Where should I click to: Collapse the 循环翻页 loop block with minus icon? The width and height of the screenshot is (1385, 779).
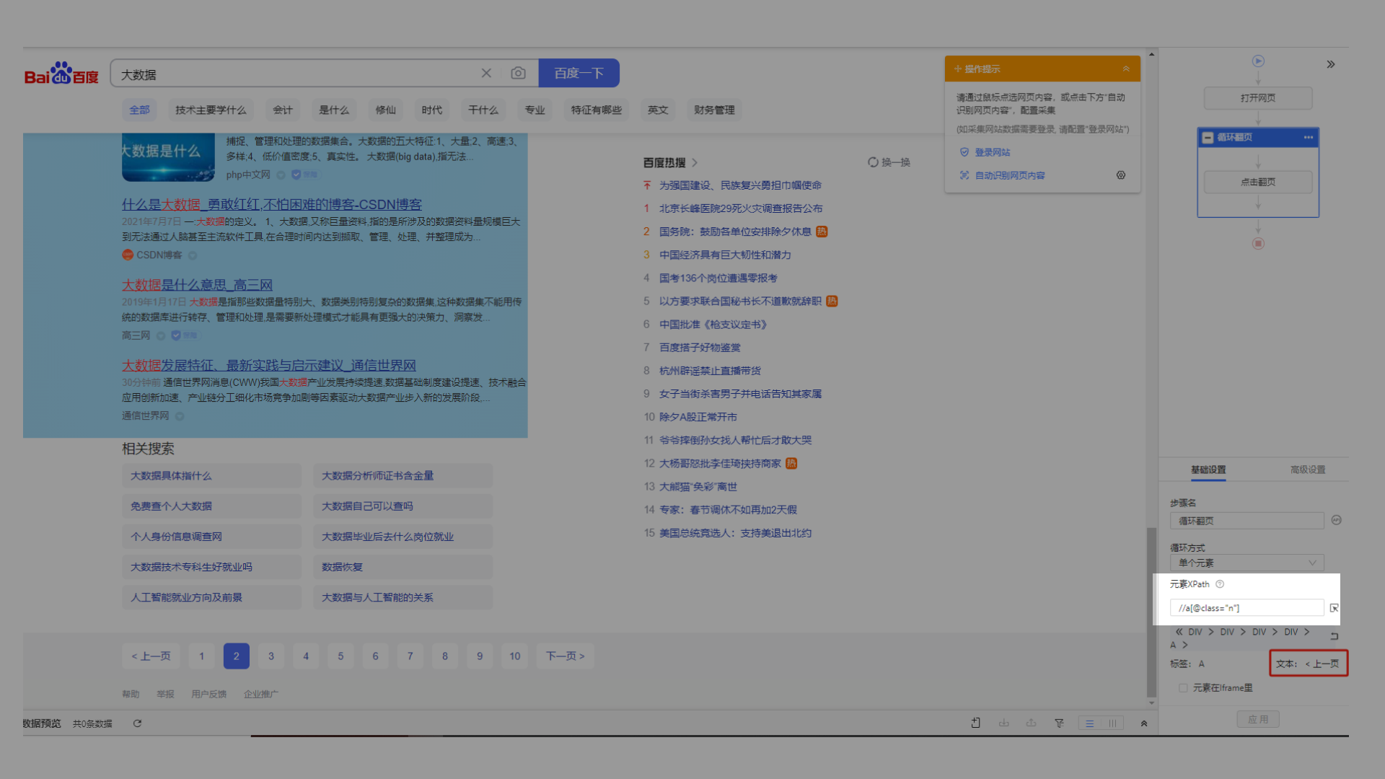tap(1208, 138)
